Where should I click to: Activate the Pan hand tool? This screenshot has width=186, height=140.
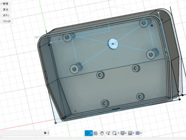point(102,133)
